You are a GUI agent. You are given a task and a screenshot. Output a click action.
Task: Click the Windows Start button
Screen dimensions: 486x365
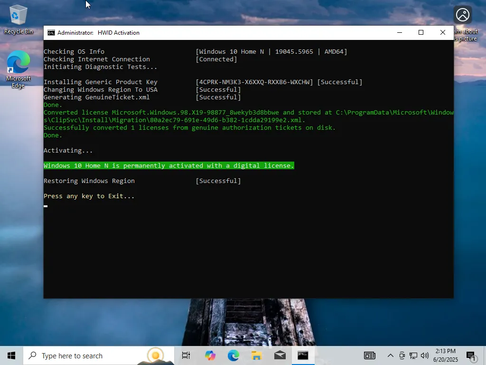[x=11, y=355]
